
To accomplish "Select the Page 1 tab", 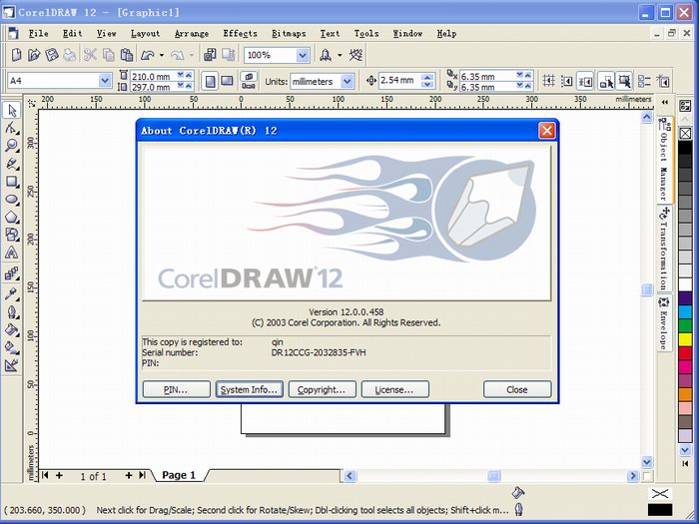I will click(179, 475).
